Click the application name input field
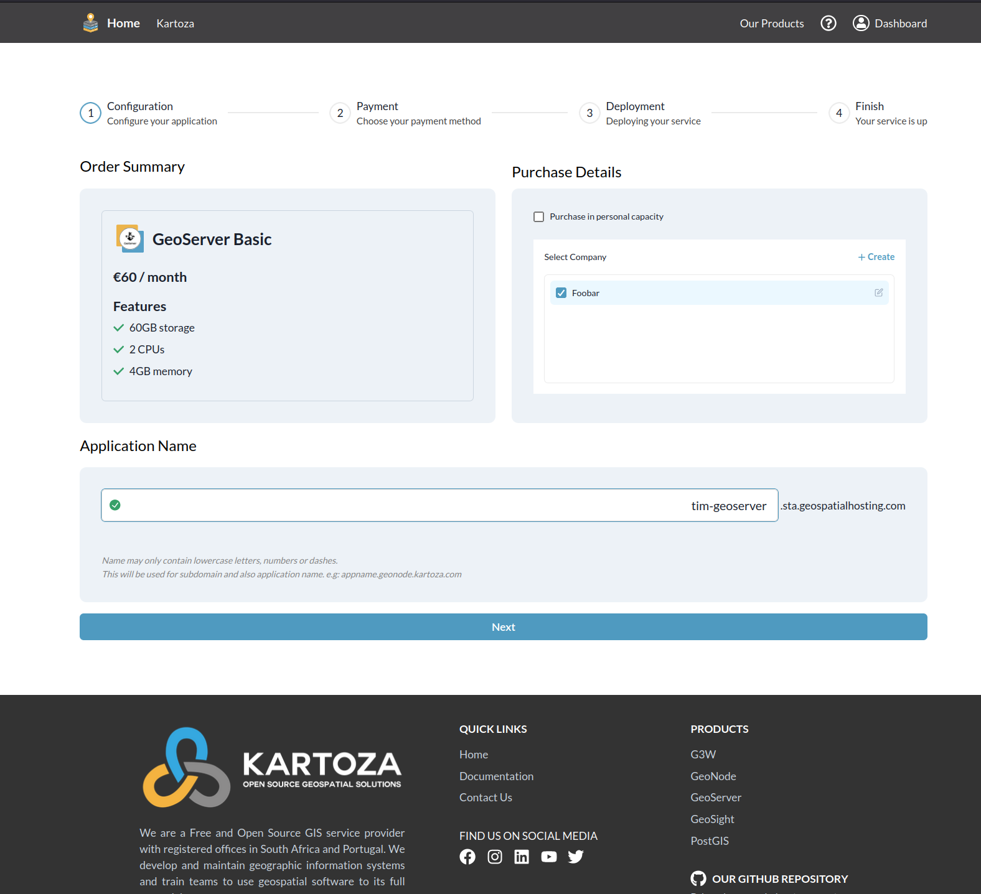This screenshot has width=981, height=894. pos(439,505)
